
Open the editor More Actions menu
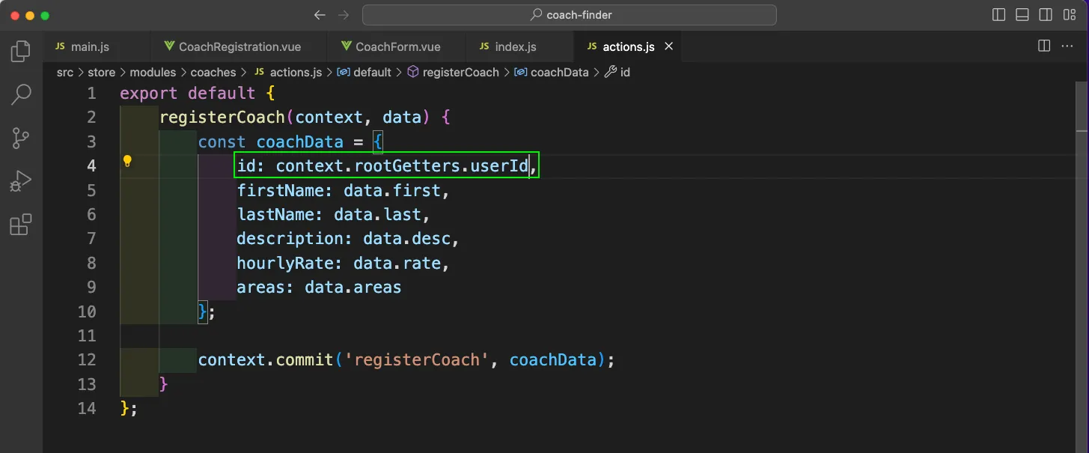(1069, 46)
